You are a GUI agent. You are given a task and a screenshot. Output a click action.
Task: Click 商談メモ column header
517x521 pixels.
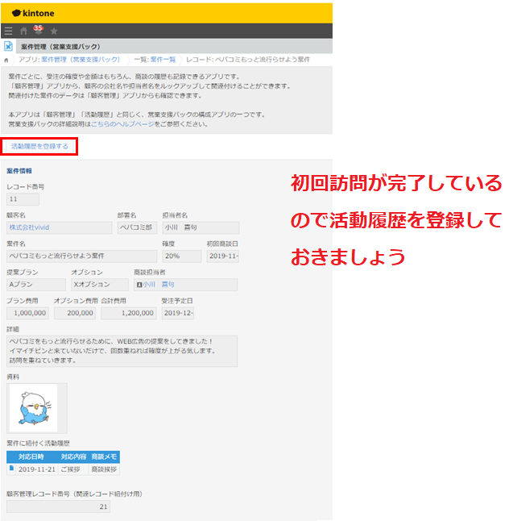104,456
